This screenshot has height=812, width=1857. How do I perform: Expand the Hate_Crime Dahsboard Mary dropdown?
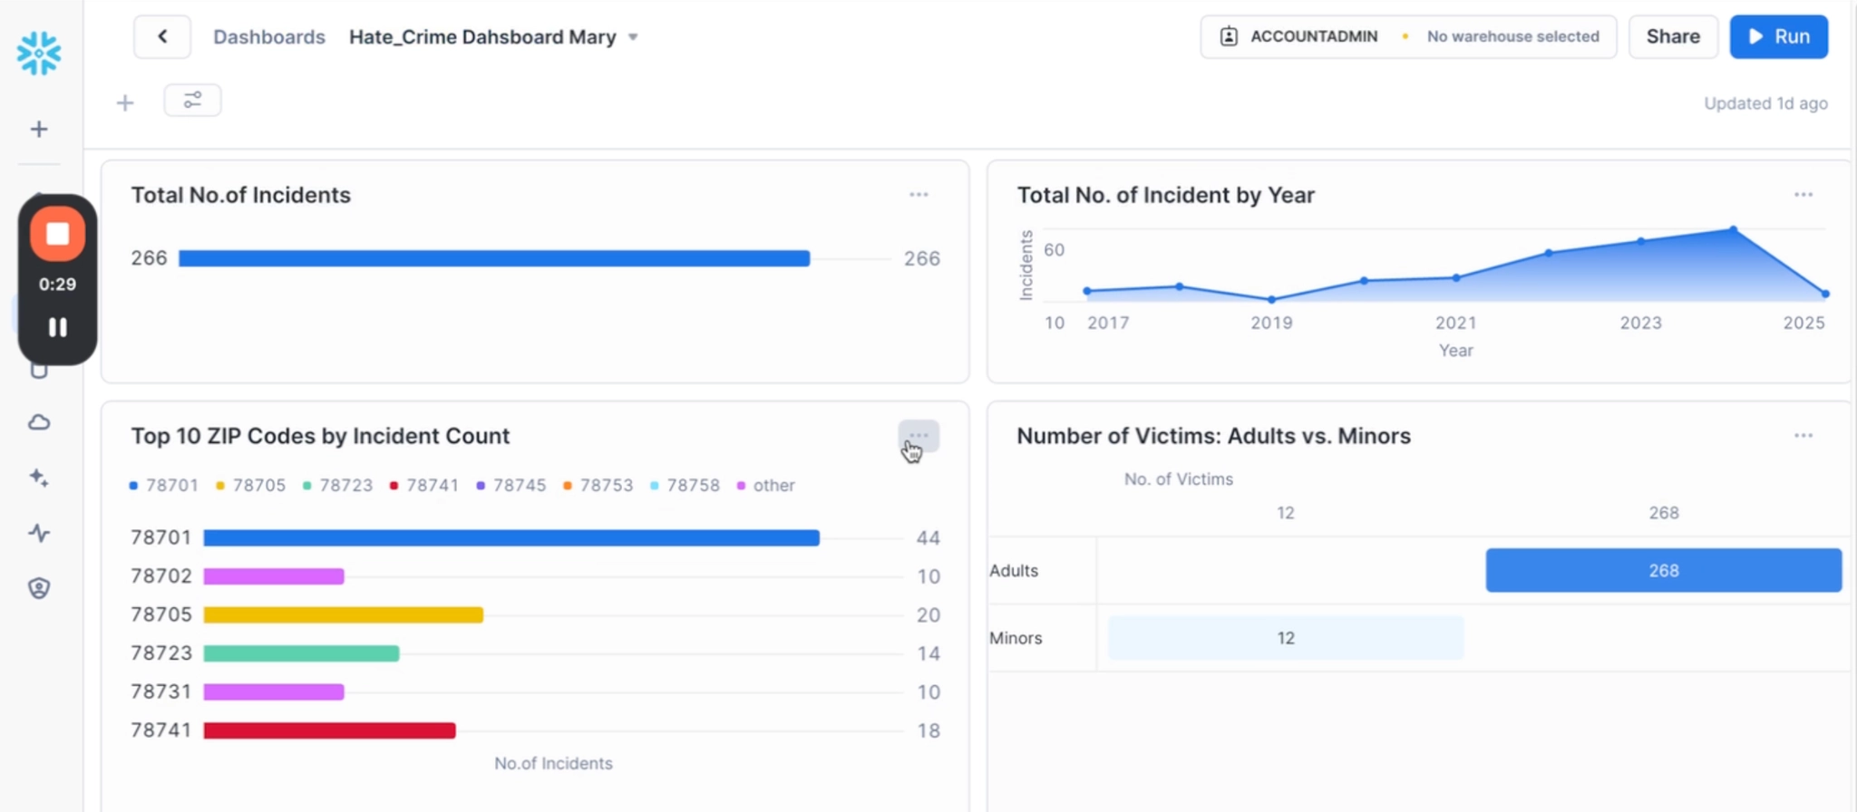pyautogui.click(x=633, y=37)
